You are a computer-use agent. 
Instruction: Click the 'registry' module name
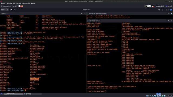[x=33, y=60]
